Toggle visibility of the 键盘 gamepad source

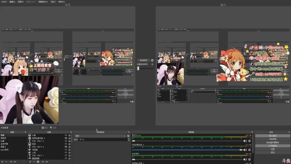[x=66, y=158]
